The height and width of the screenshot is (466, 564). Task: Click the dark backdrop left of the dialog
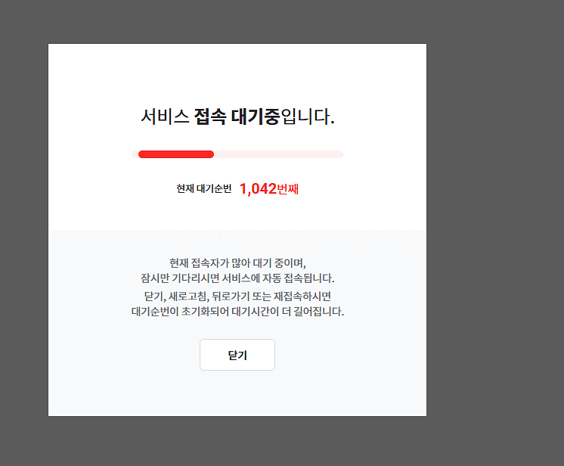click(23, 227)
